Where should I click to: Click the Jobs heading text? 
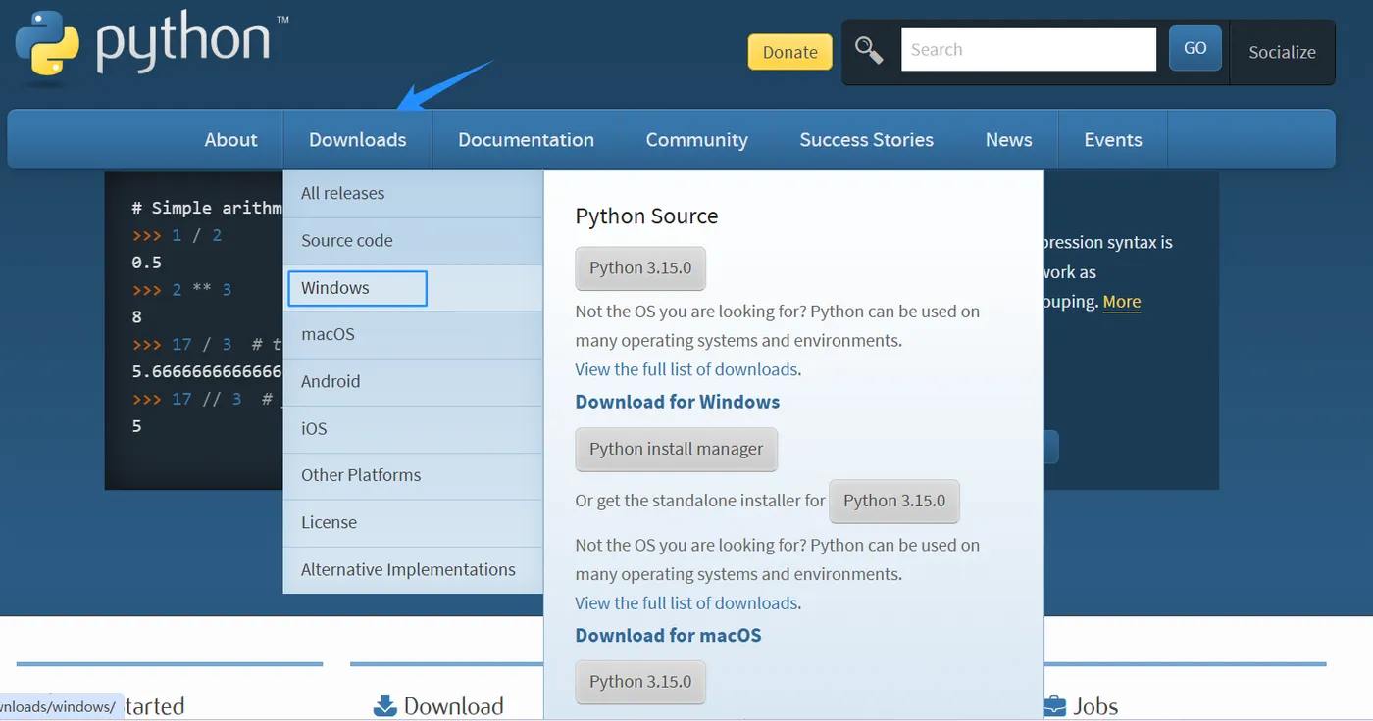pos(1095,706)
